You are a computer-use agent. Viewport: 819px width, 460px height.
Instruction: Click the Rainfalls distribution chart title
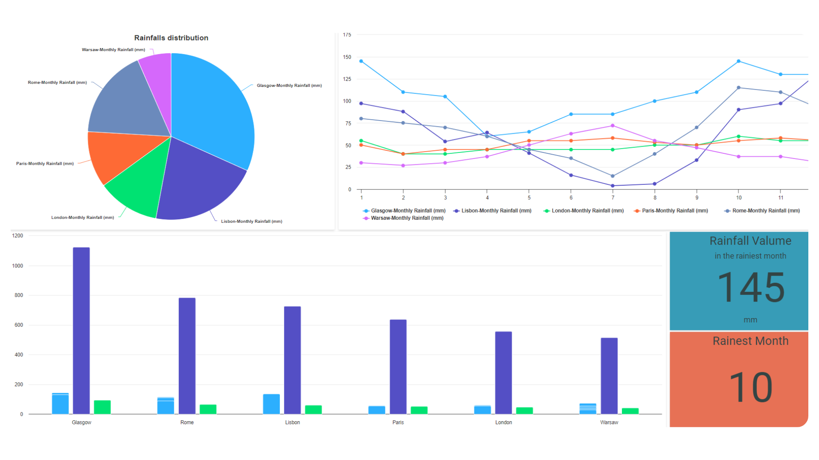click(171, 38)
